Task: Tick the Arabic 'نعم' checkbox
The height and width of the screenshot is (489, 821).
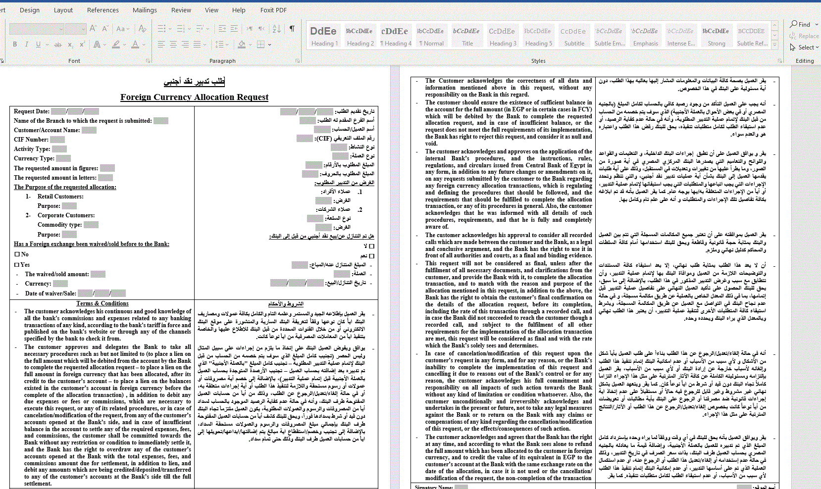Action: click(372, 256)
